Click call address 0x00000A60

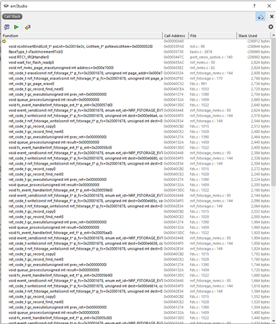[x=174, y=41]
